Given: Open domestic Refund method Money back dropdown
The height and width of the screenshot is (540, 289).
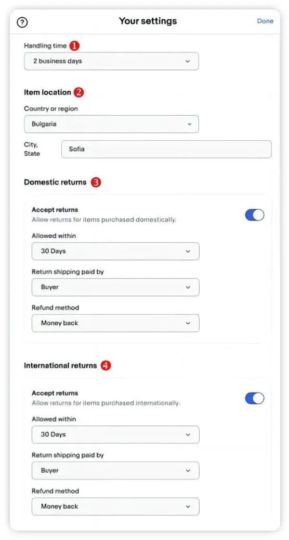Looking at the screenshot, I should coord(115,323).
